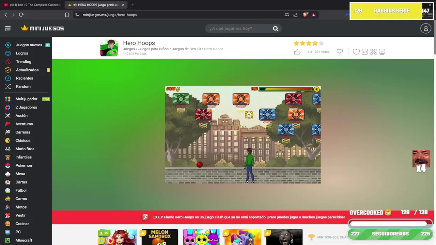Open the Minecraft category
Screen dimensions: 436x245
pos(24,240)
